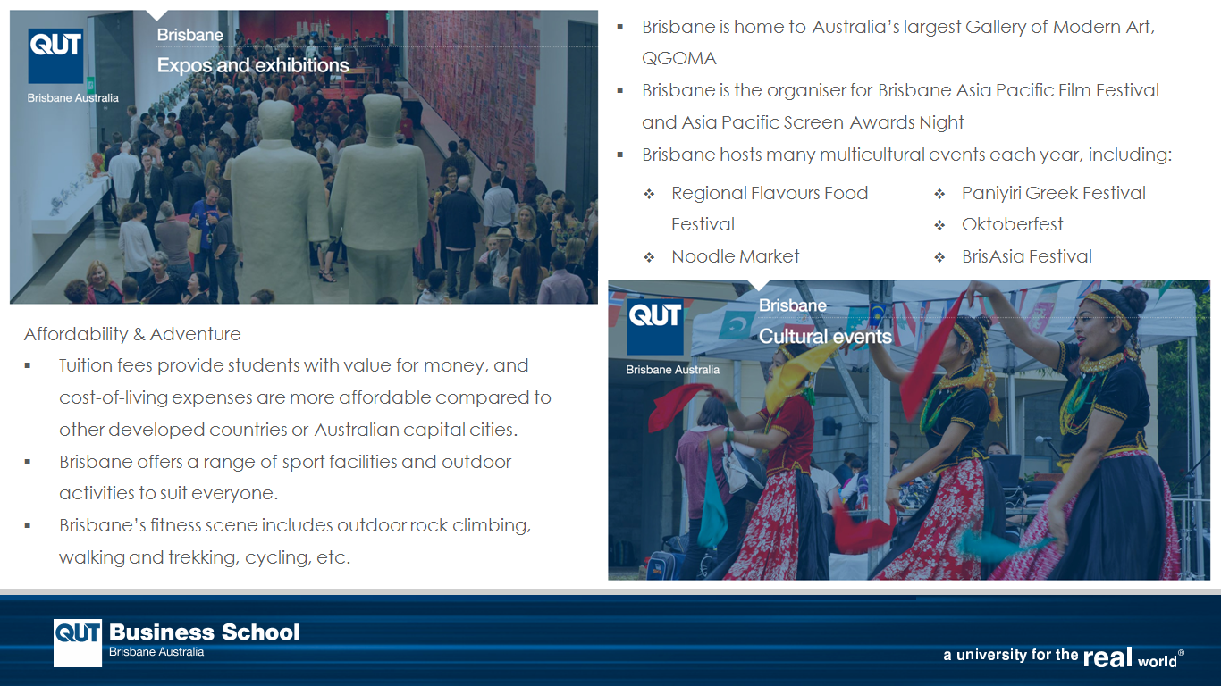Click the 'Brisbane Australia' text under Business School

156,652
